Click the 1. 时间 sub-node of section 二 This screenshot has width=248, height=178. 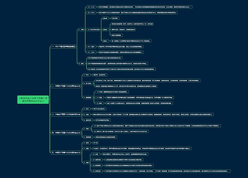pos(86,75)
